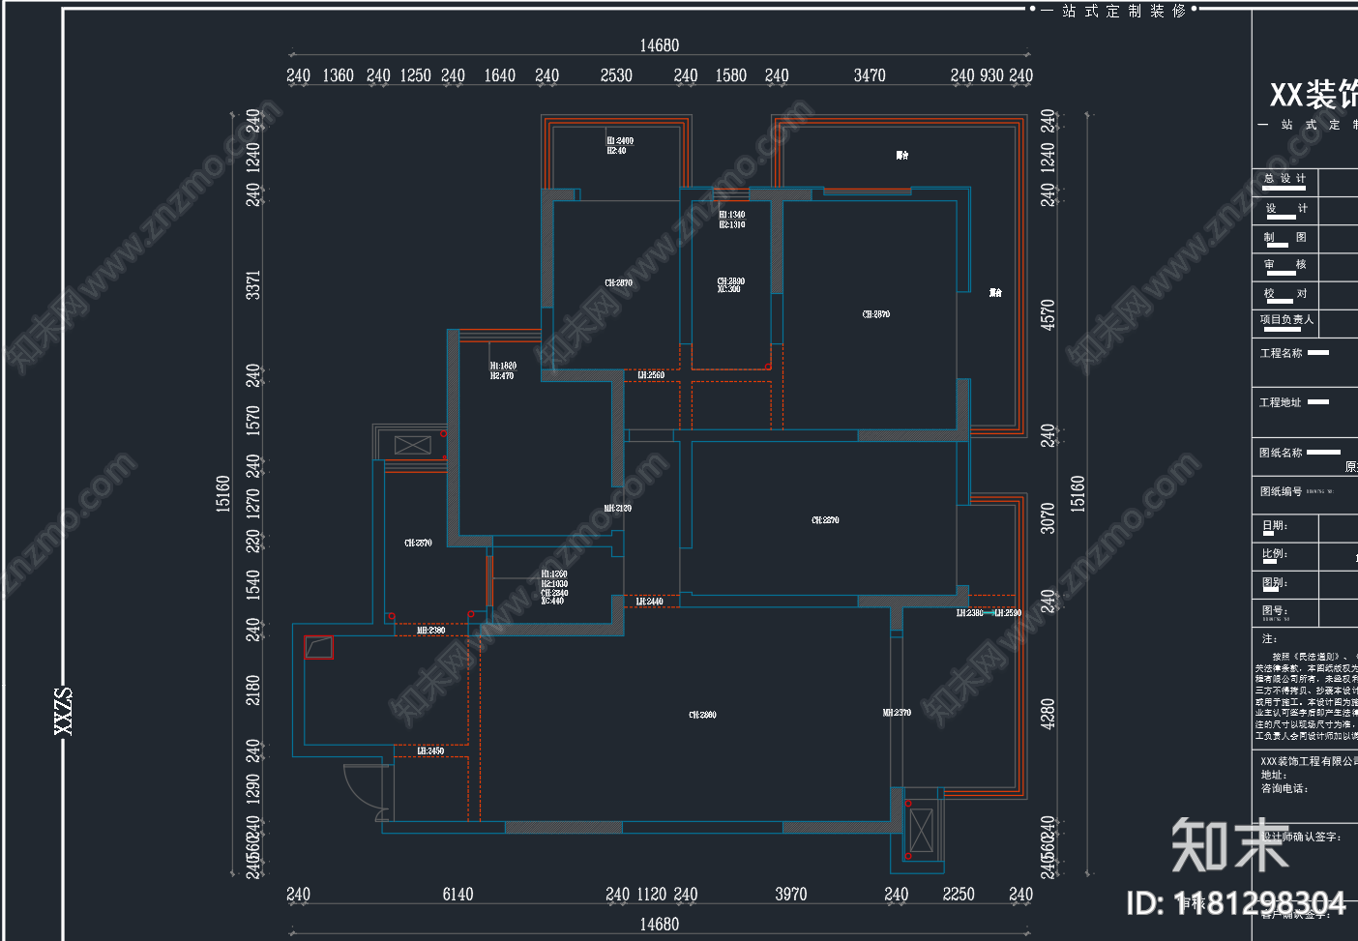Pick the 2530 dimension value

coord(616,75)
